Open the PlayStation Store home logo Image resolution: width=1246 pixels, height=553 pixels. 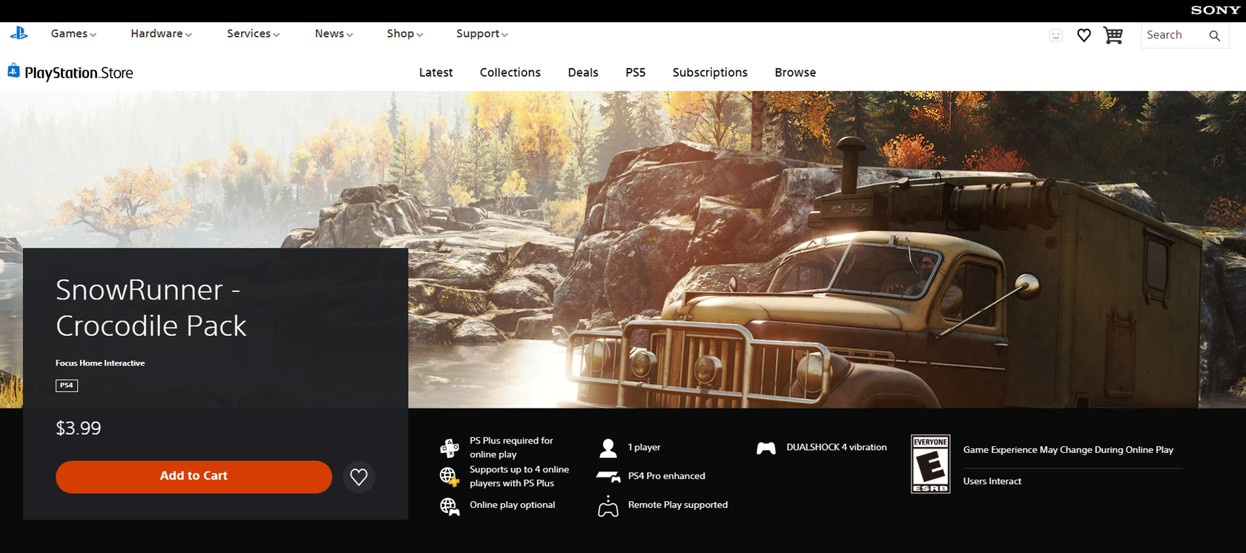[70, 72]
